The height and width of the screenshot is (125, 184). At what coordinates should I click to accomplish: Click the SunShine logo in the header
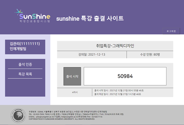coord(32,16)
